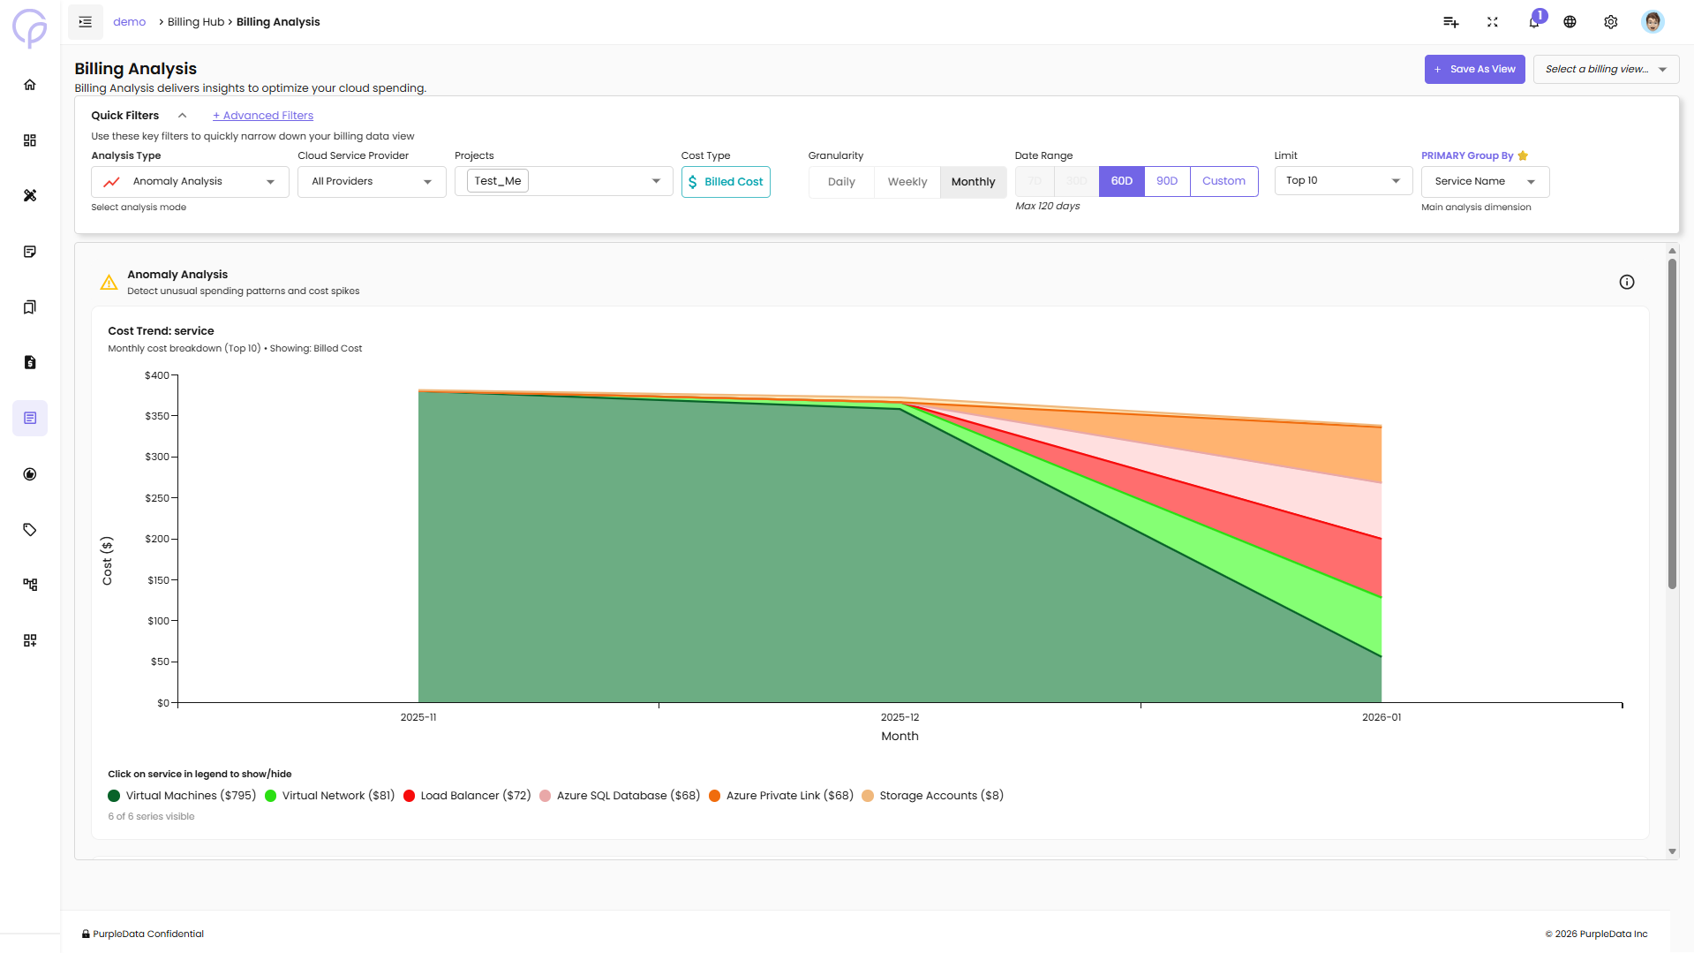
Task: Open the Advanced Filters link
Action: pos(263,116)
